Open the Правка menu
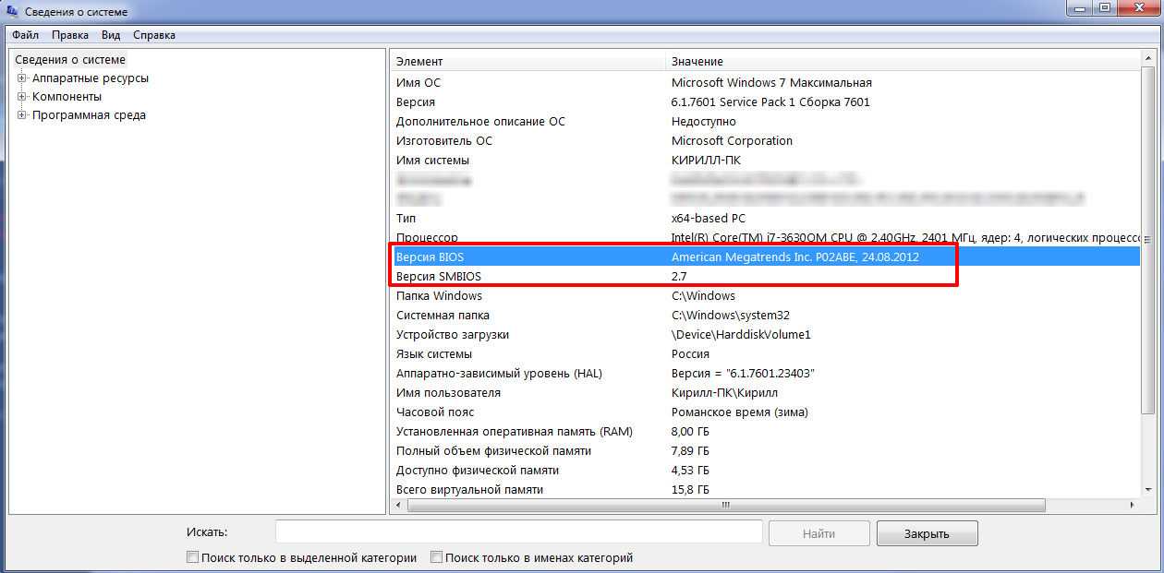Viewport: 1164px width, 573px height. (70, 35)
